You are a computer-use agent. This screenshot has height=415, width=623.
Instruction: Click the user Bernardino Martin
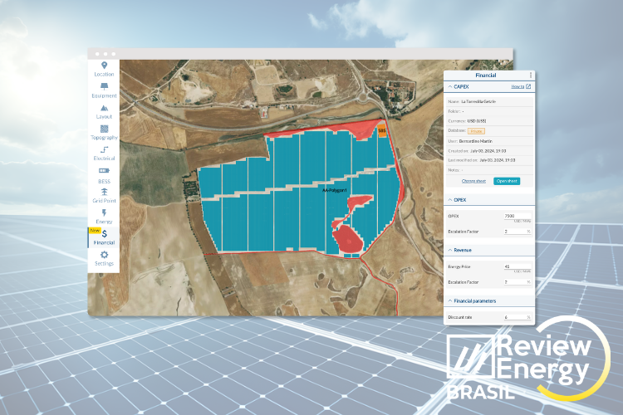coord(476,141)
